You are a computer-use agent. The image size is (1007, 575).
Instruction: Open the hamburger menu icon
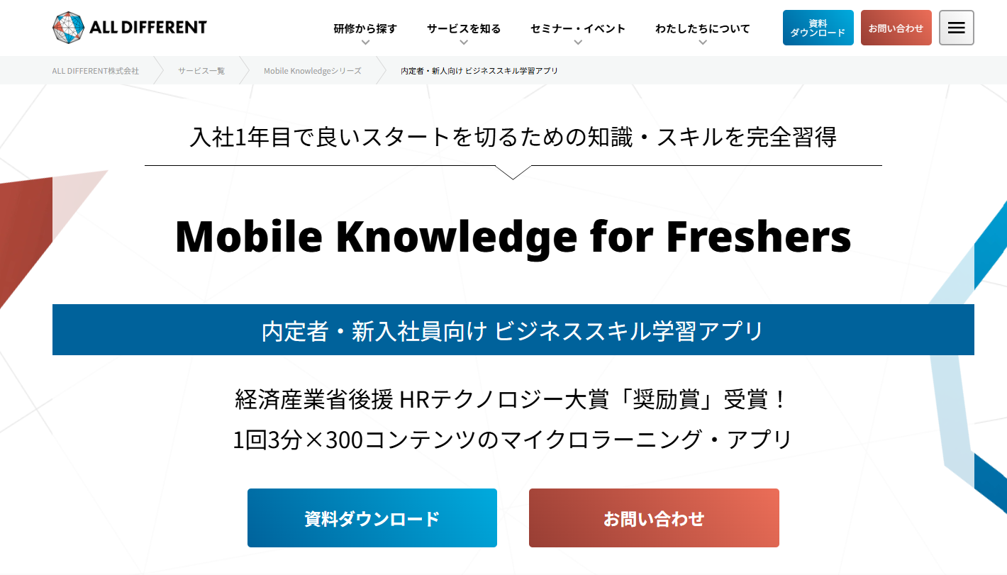[x=956, y=28]
